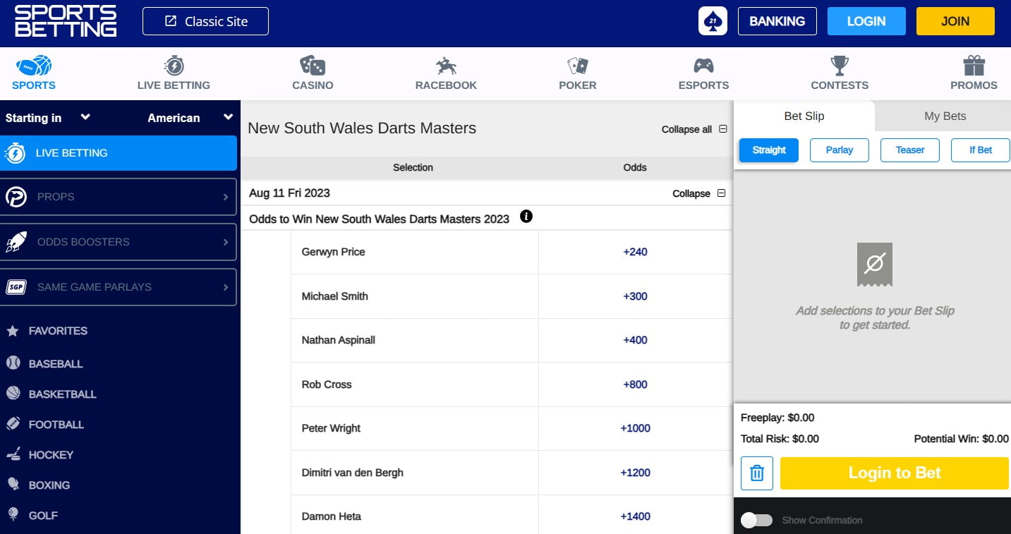Open the Promos gift icon

click(x=974, y=66)
